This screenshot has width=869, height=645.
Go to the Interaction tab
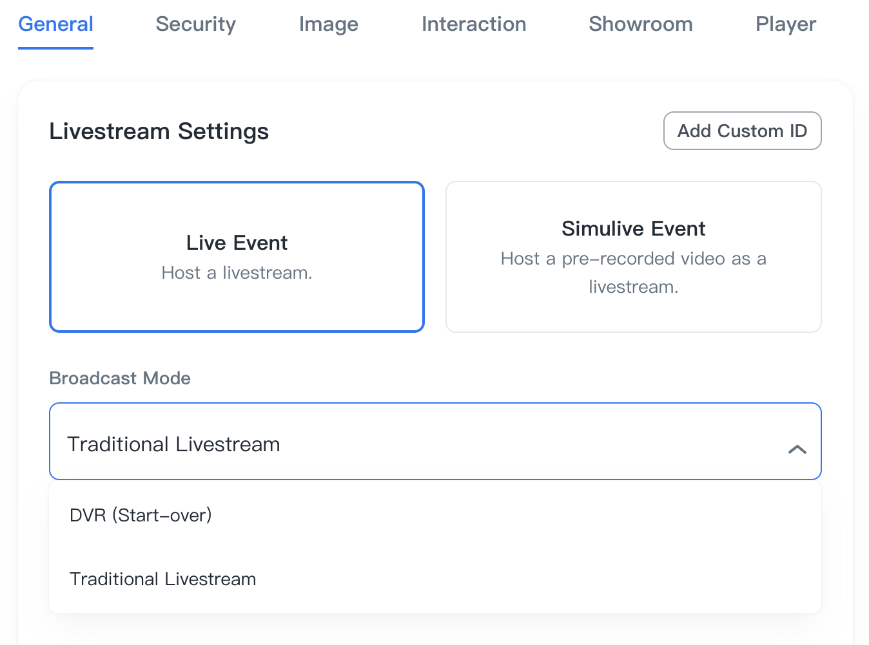pos(473,24)
